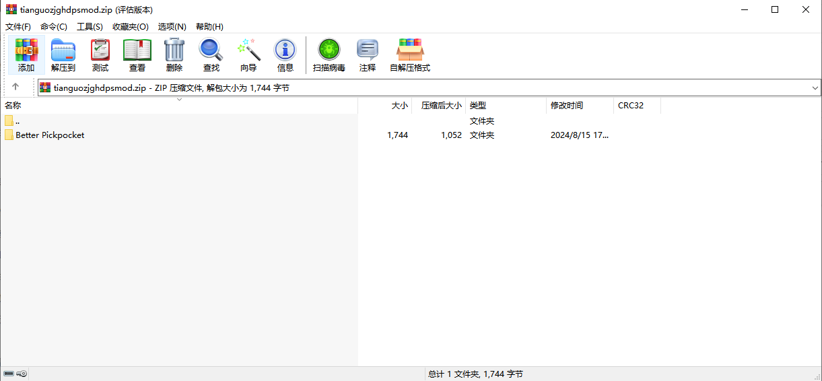
Task: Open the 注释 (Comment) icon
Action: (x=368, y=55)
